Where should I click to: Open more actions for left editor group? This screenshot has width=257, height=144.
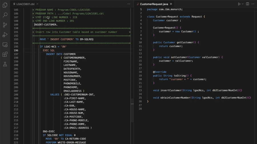pyautogui.click(x=129, y=4)
